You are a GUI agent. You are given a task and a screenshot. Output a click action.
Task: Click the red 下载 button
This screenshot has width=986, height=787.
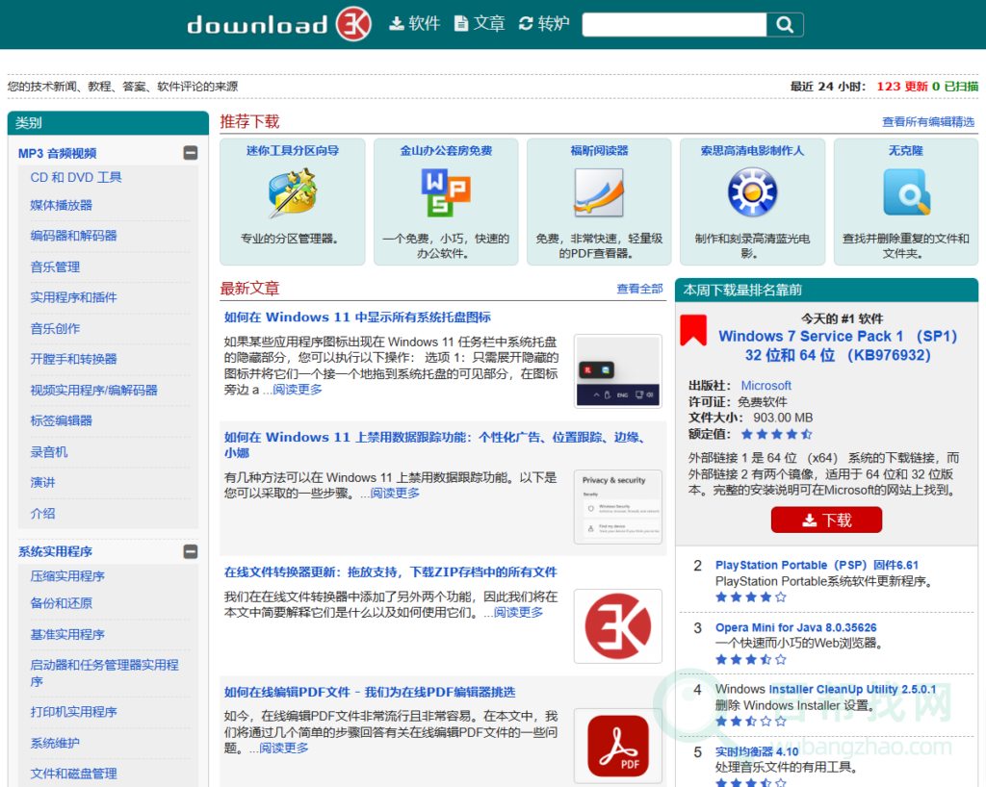[x=826, y=520]
